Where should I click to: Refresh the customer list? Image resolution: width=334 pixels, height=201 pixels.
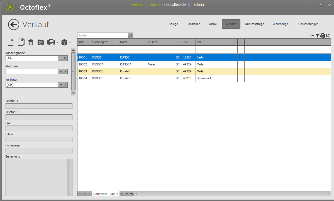(x=328, y=35)
